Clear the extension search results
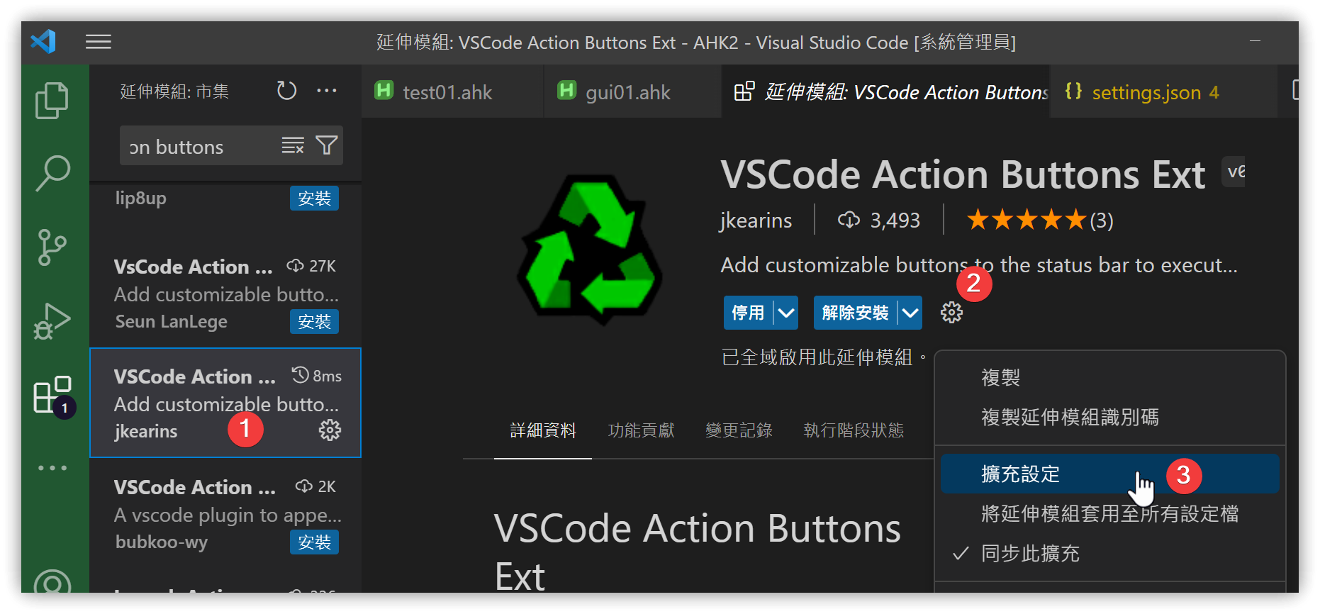 pyautogui.click(x=293, y=146)
